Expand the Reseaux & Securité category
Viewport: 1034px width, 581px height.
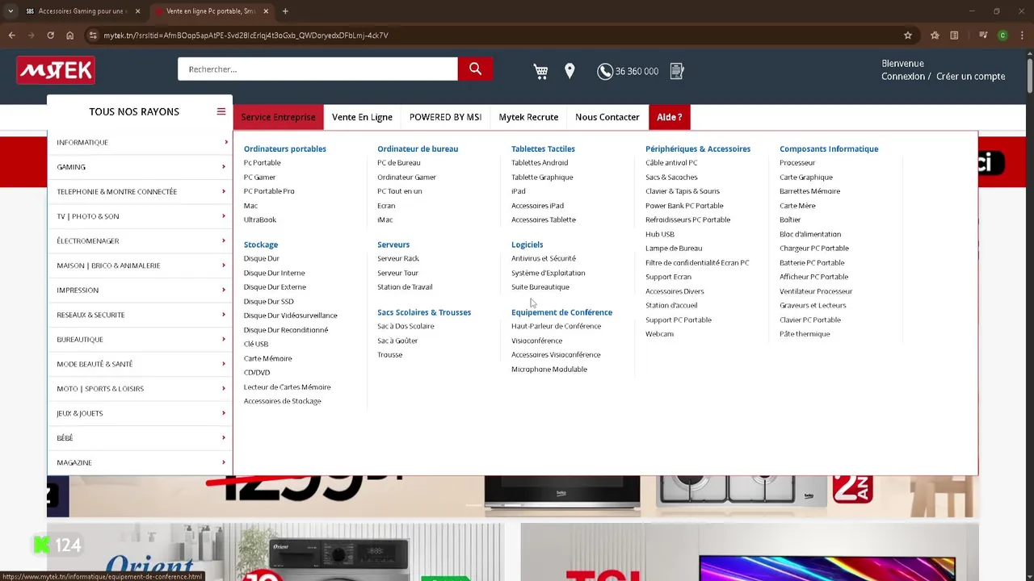pyautogui.click(x=140, y=315)
